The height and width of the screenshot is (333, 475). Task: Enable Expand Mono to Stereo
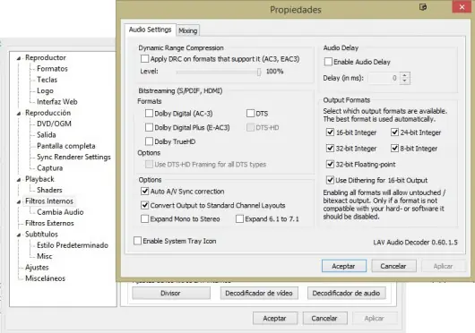pyautogui.click(x=145, y=218)
